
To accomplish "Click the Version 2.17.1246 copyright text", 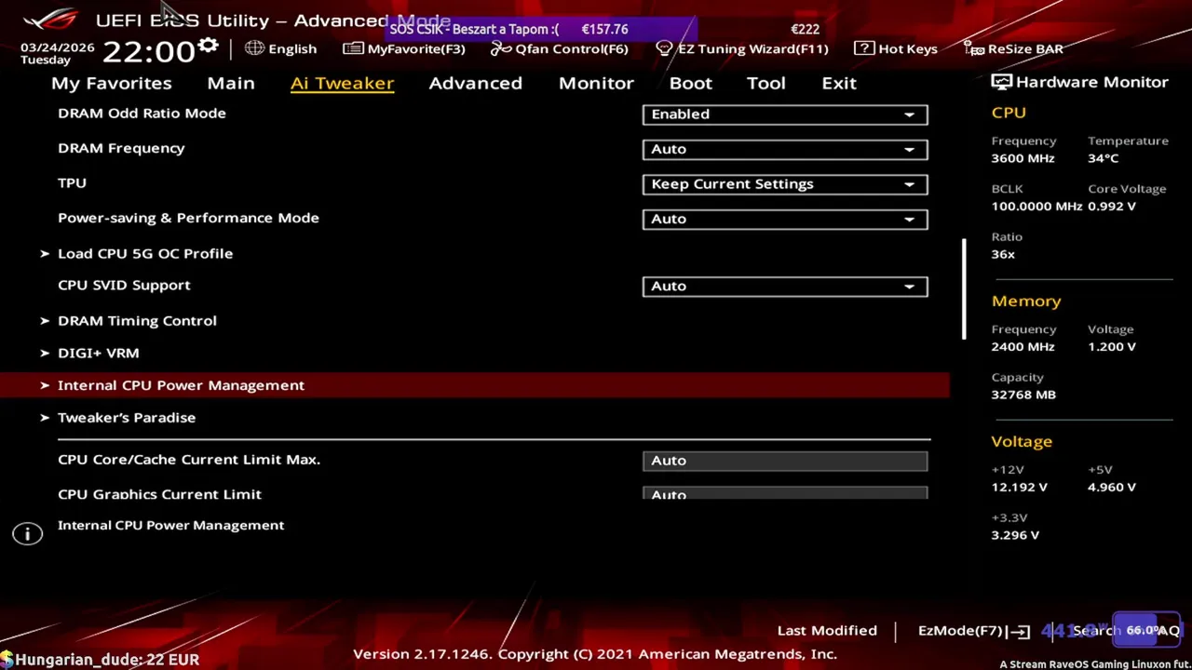I will pos(595,654).
